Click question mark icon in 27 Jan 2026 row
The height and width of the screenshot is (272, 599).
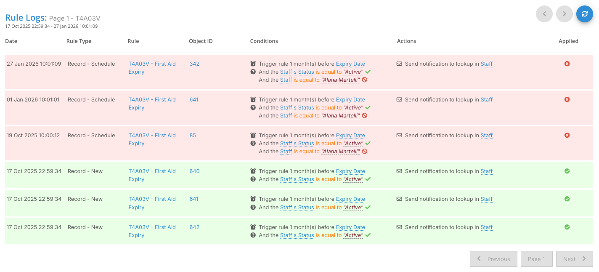pos(253,72)
